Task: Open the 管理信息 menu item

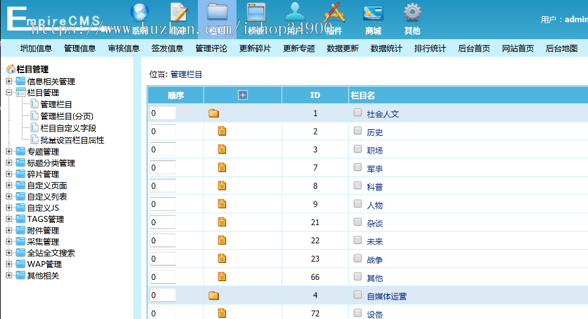Action: pyautogui.click(x=80, y=48)
